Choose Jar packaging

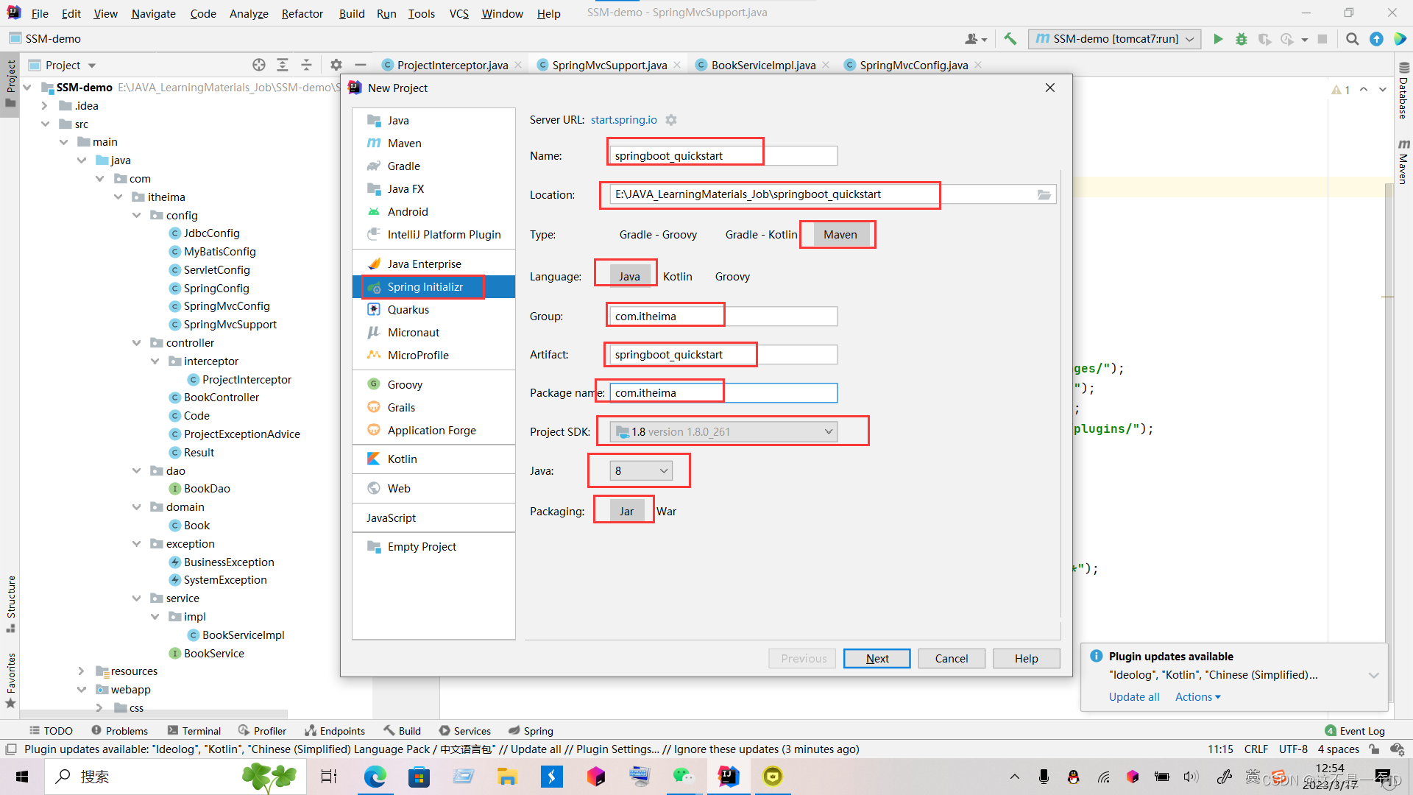626,512
